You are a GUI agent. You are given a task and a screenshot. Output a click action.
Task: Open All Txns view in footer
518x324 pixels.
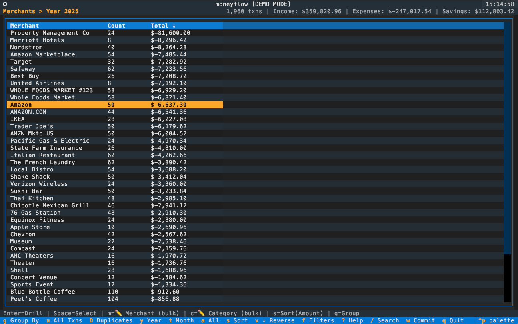click(64, 320)
